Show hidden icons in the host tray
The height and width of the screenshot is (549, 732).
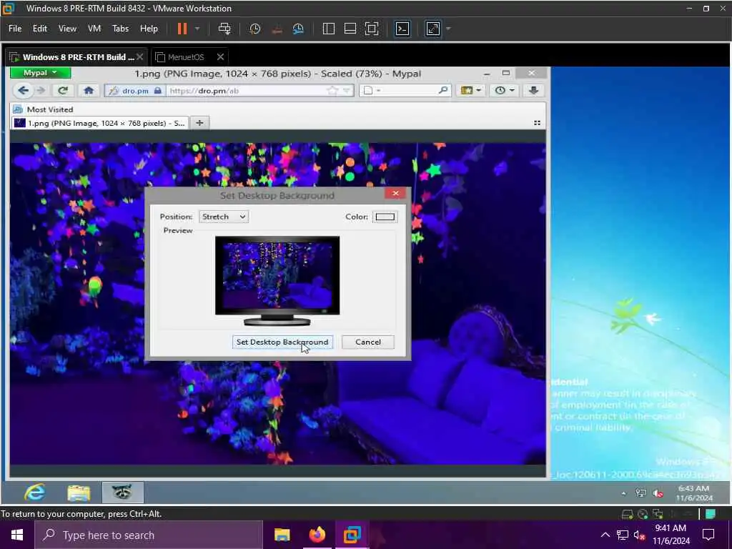[605, 535]
